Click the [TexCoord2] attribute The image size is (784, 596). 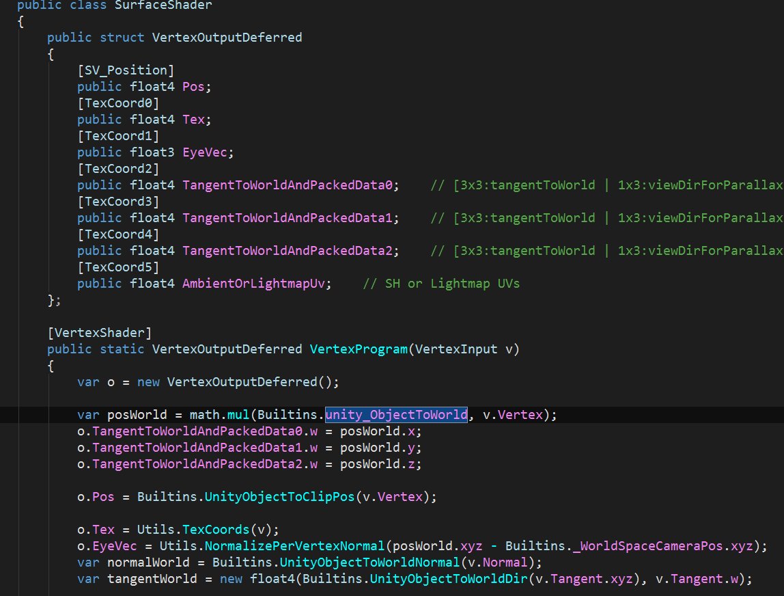pos(118,169)
